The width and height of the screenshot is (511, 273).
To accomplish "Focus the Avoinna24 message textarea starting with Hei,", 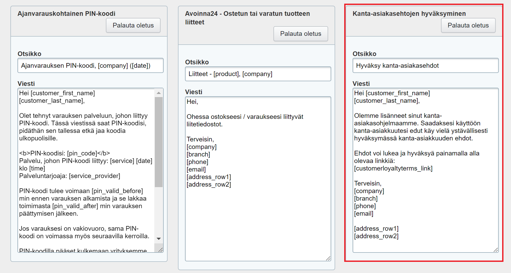I will [258, 208].
